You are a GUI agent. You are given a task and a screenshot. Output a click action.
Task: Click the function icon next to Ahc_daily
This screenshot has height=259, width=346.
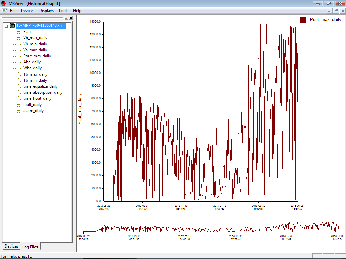(x=19, y=62)
